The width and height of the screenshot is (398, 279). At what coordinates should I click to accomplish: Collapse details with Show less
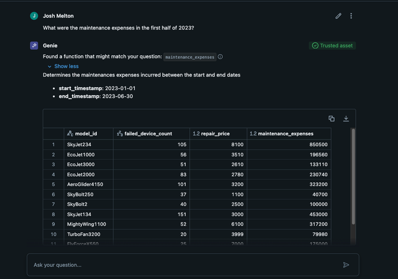tap(66, 66)
